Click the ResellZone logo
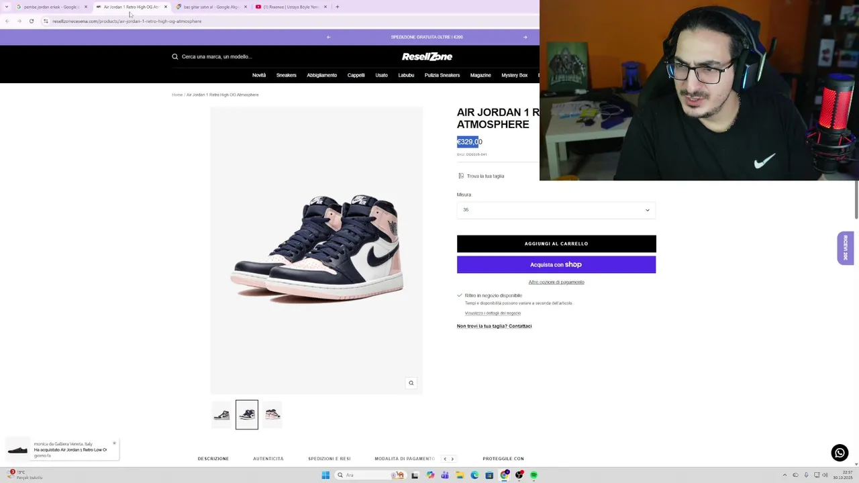The width and height of the screenshot is (859, 483). coord(427,56)
